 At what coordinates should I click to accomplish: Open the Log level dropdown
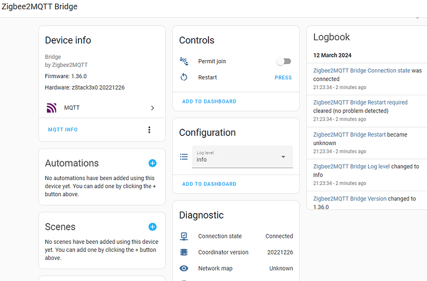(x=243, y=157)
